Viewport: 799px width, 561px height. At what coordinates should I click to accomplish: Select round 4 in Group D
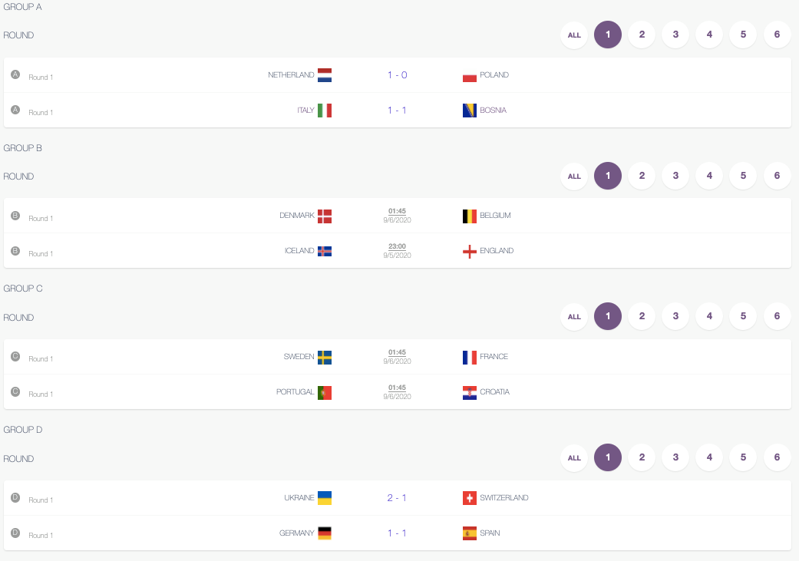coord(709,457)
